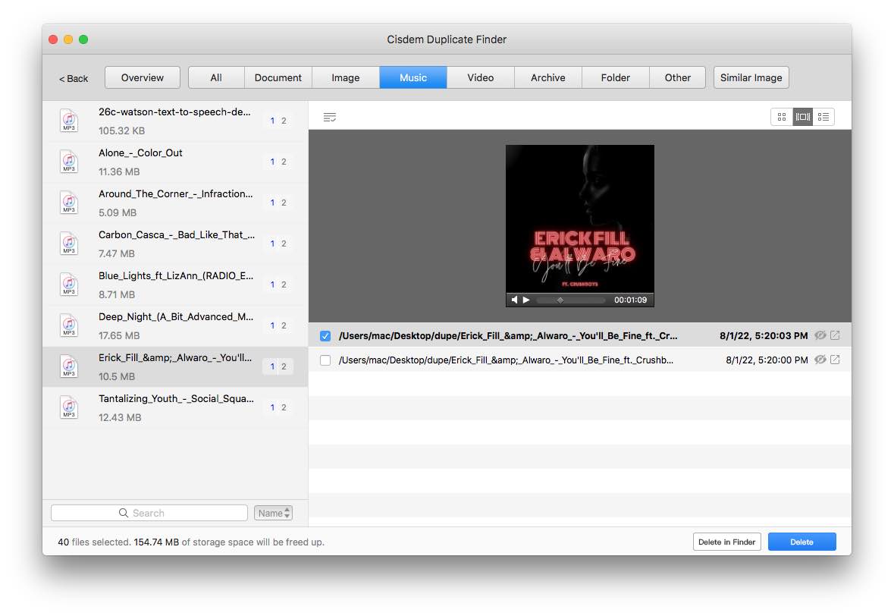The height and width of the screenshot is (616, 894).
Task: Open the Name sort dropdown
Action: (x=273, y=513)
